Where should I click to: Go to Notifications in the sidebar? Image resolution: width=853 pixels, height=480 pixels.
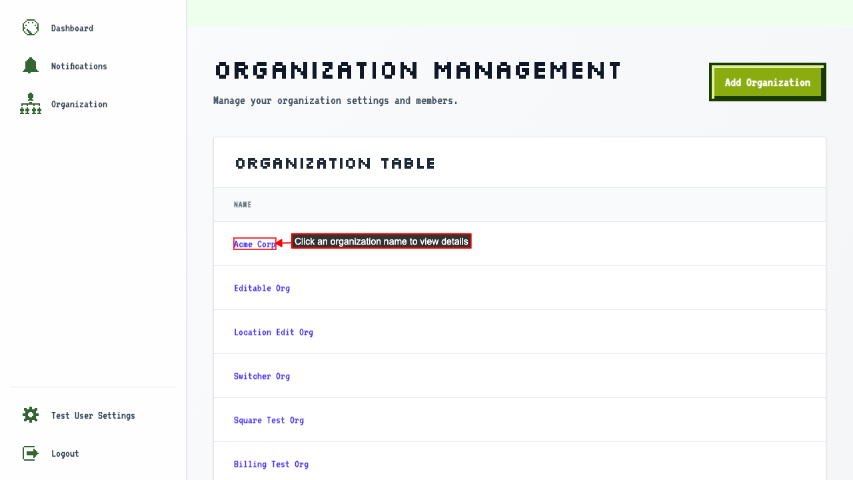[x=79, y=66]
